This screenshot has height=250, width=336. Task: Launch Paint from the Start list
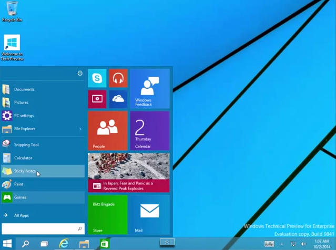click(x=43, y=184)
